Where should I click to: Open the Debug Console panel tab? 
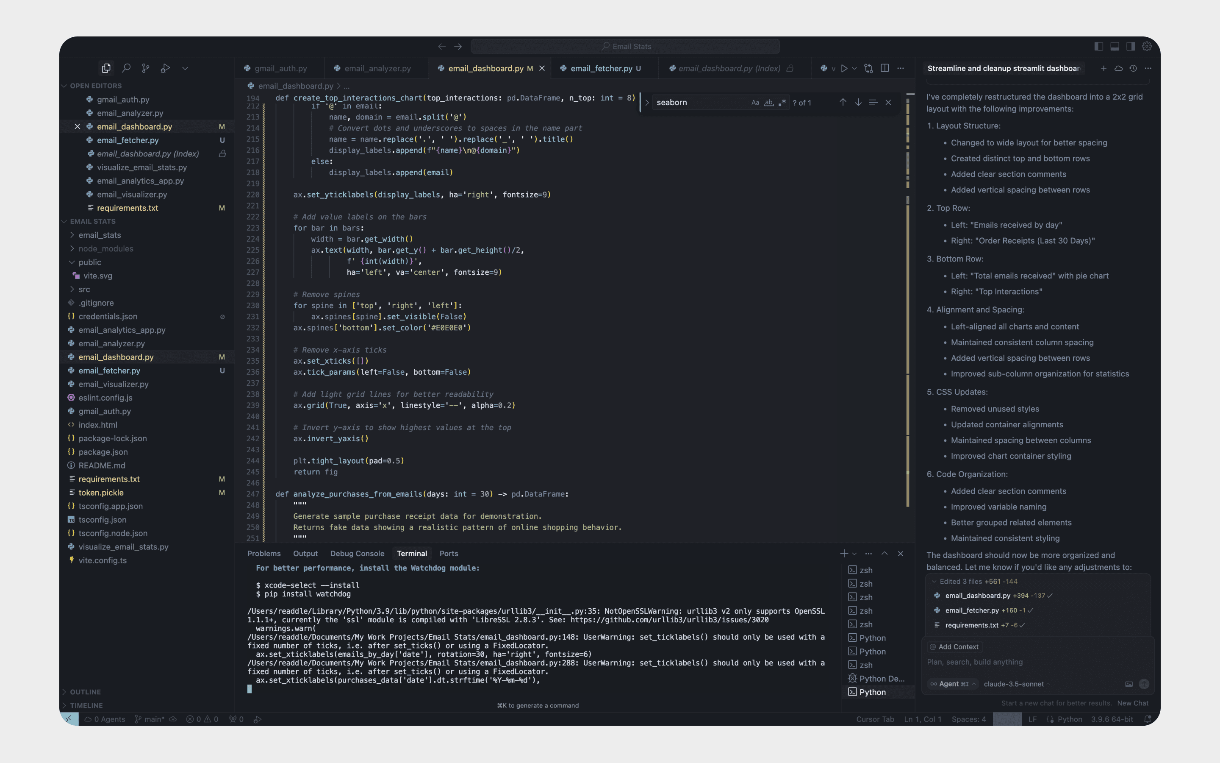tap(357, 554)
